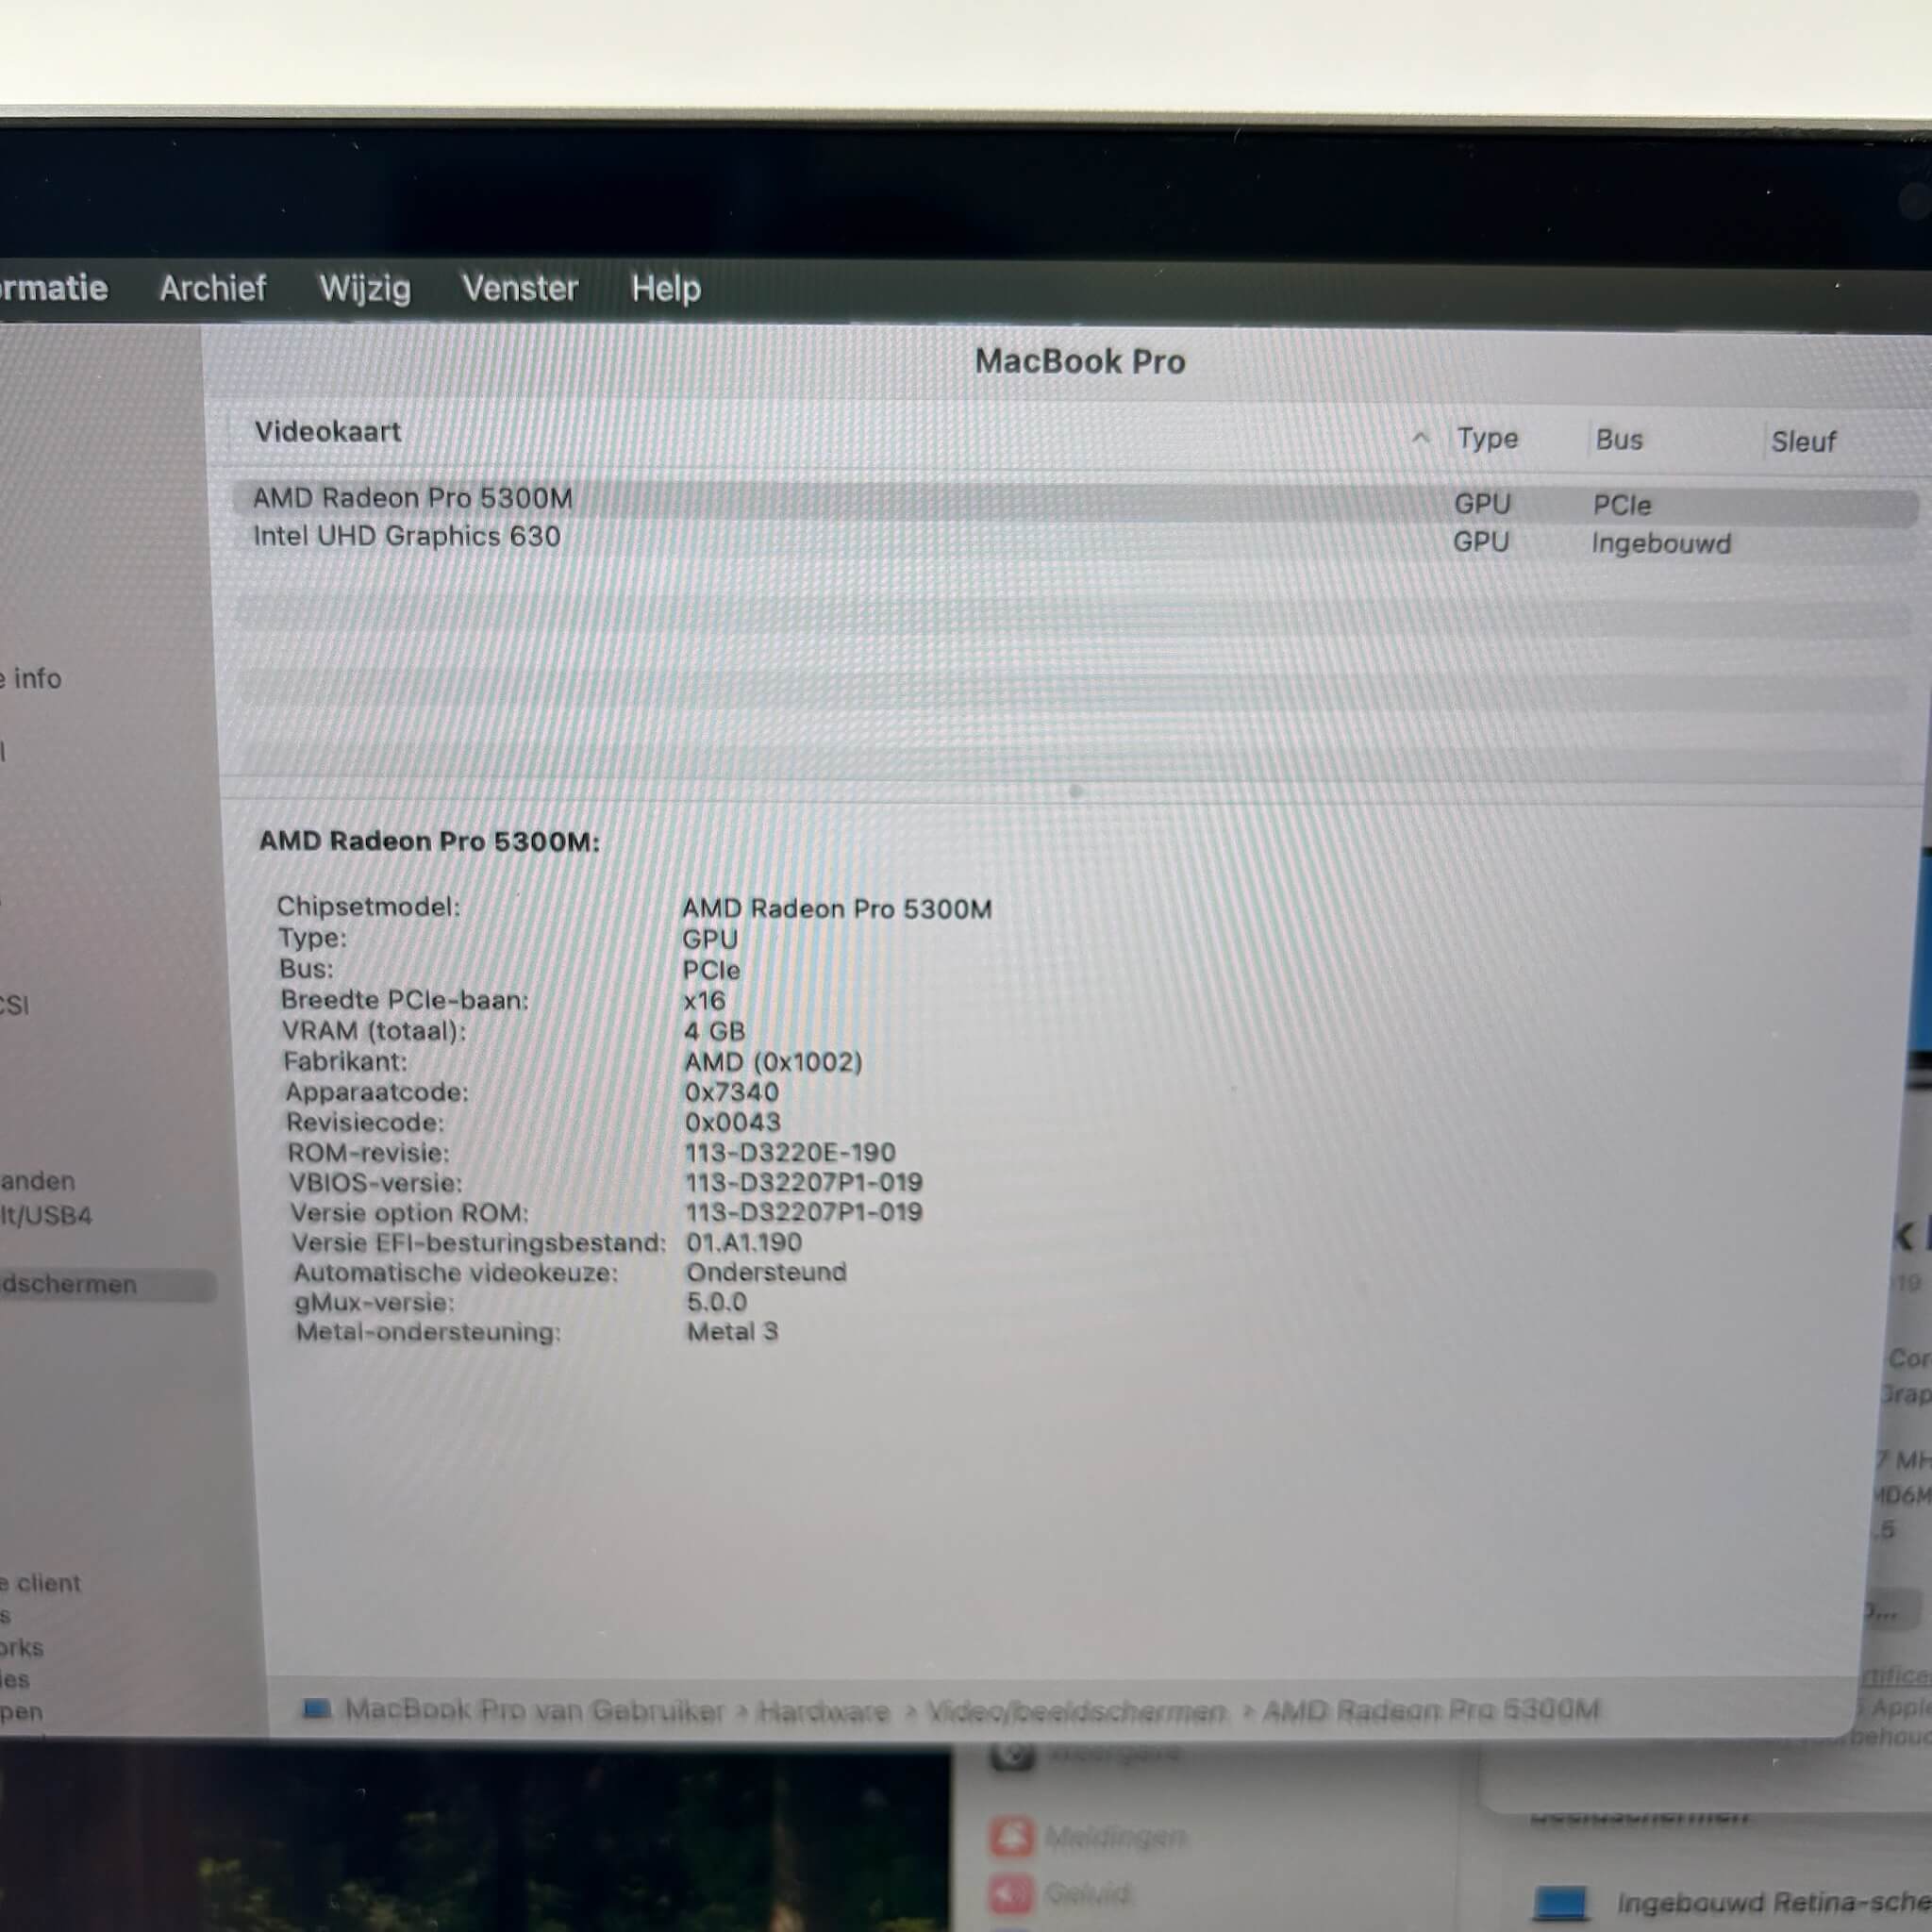Image resolution: width=1932 pixels, height=1932 pixels.
Task: Sort by the Videokaart column header
Action: tap(327, 431)
